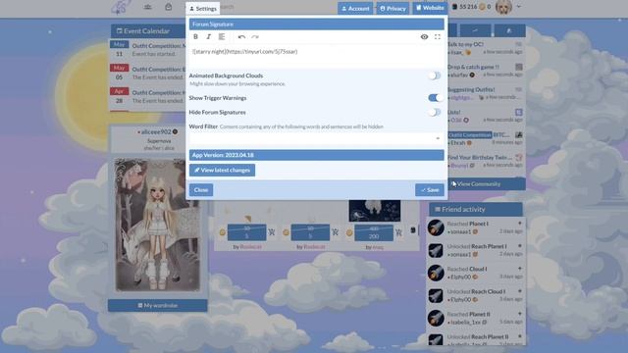Screen dimensions: 628x353
Task: Click shuttle icon for Unlocked Reach Cloud I
Action: [436, 296]
